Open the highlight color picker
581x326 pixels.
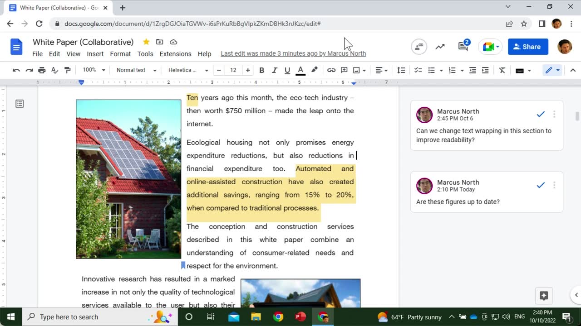(x=314, y=70)
